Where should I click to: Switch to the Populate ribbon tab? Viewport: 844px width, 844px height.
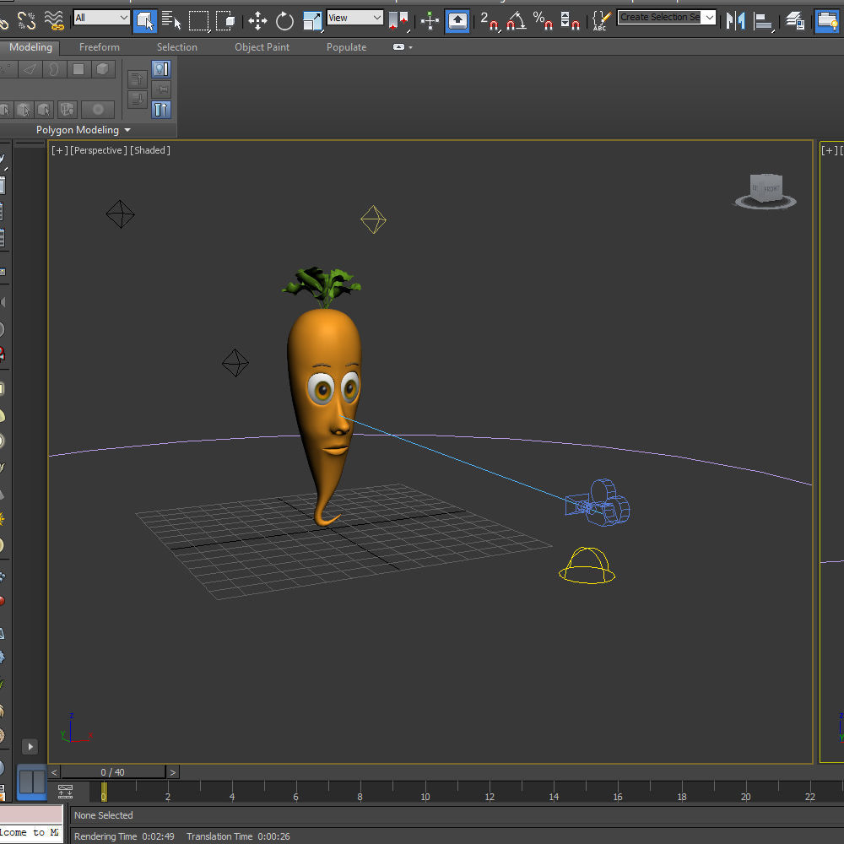[x=347, y=47]
